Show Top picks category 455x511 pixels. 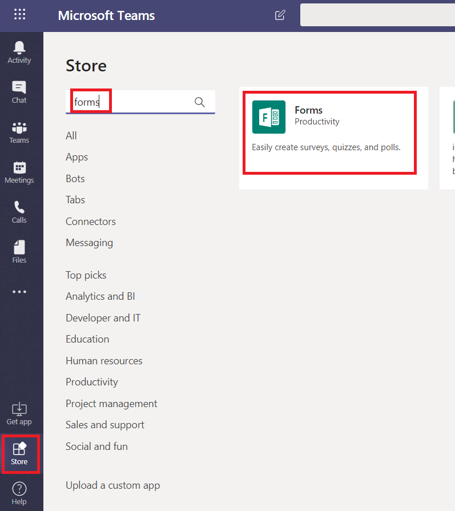click(x=86, y=275)
